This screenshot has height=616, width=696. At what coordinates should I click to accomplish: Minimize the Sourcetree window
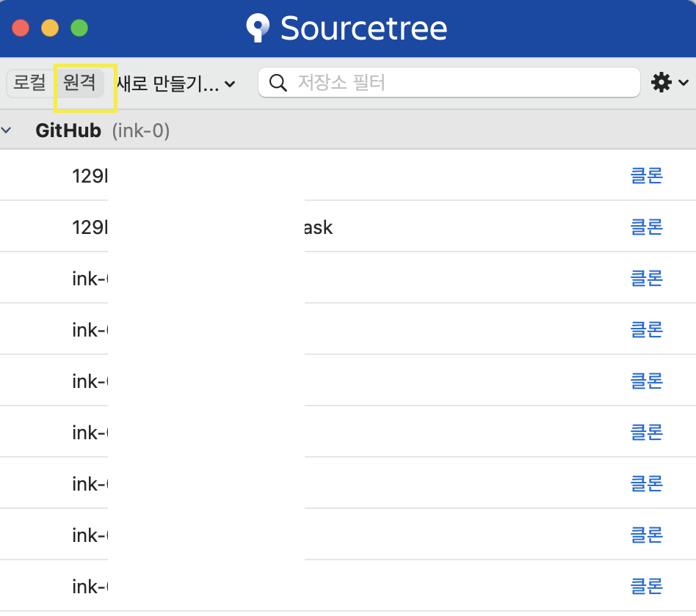coord(50,28)
